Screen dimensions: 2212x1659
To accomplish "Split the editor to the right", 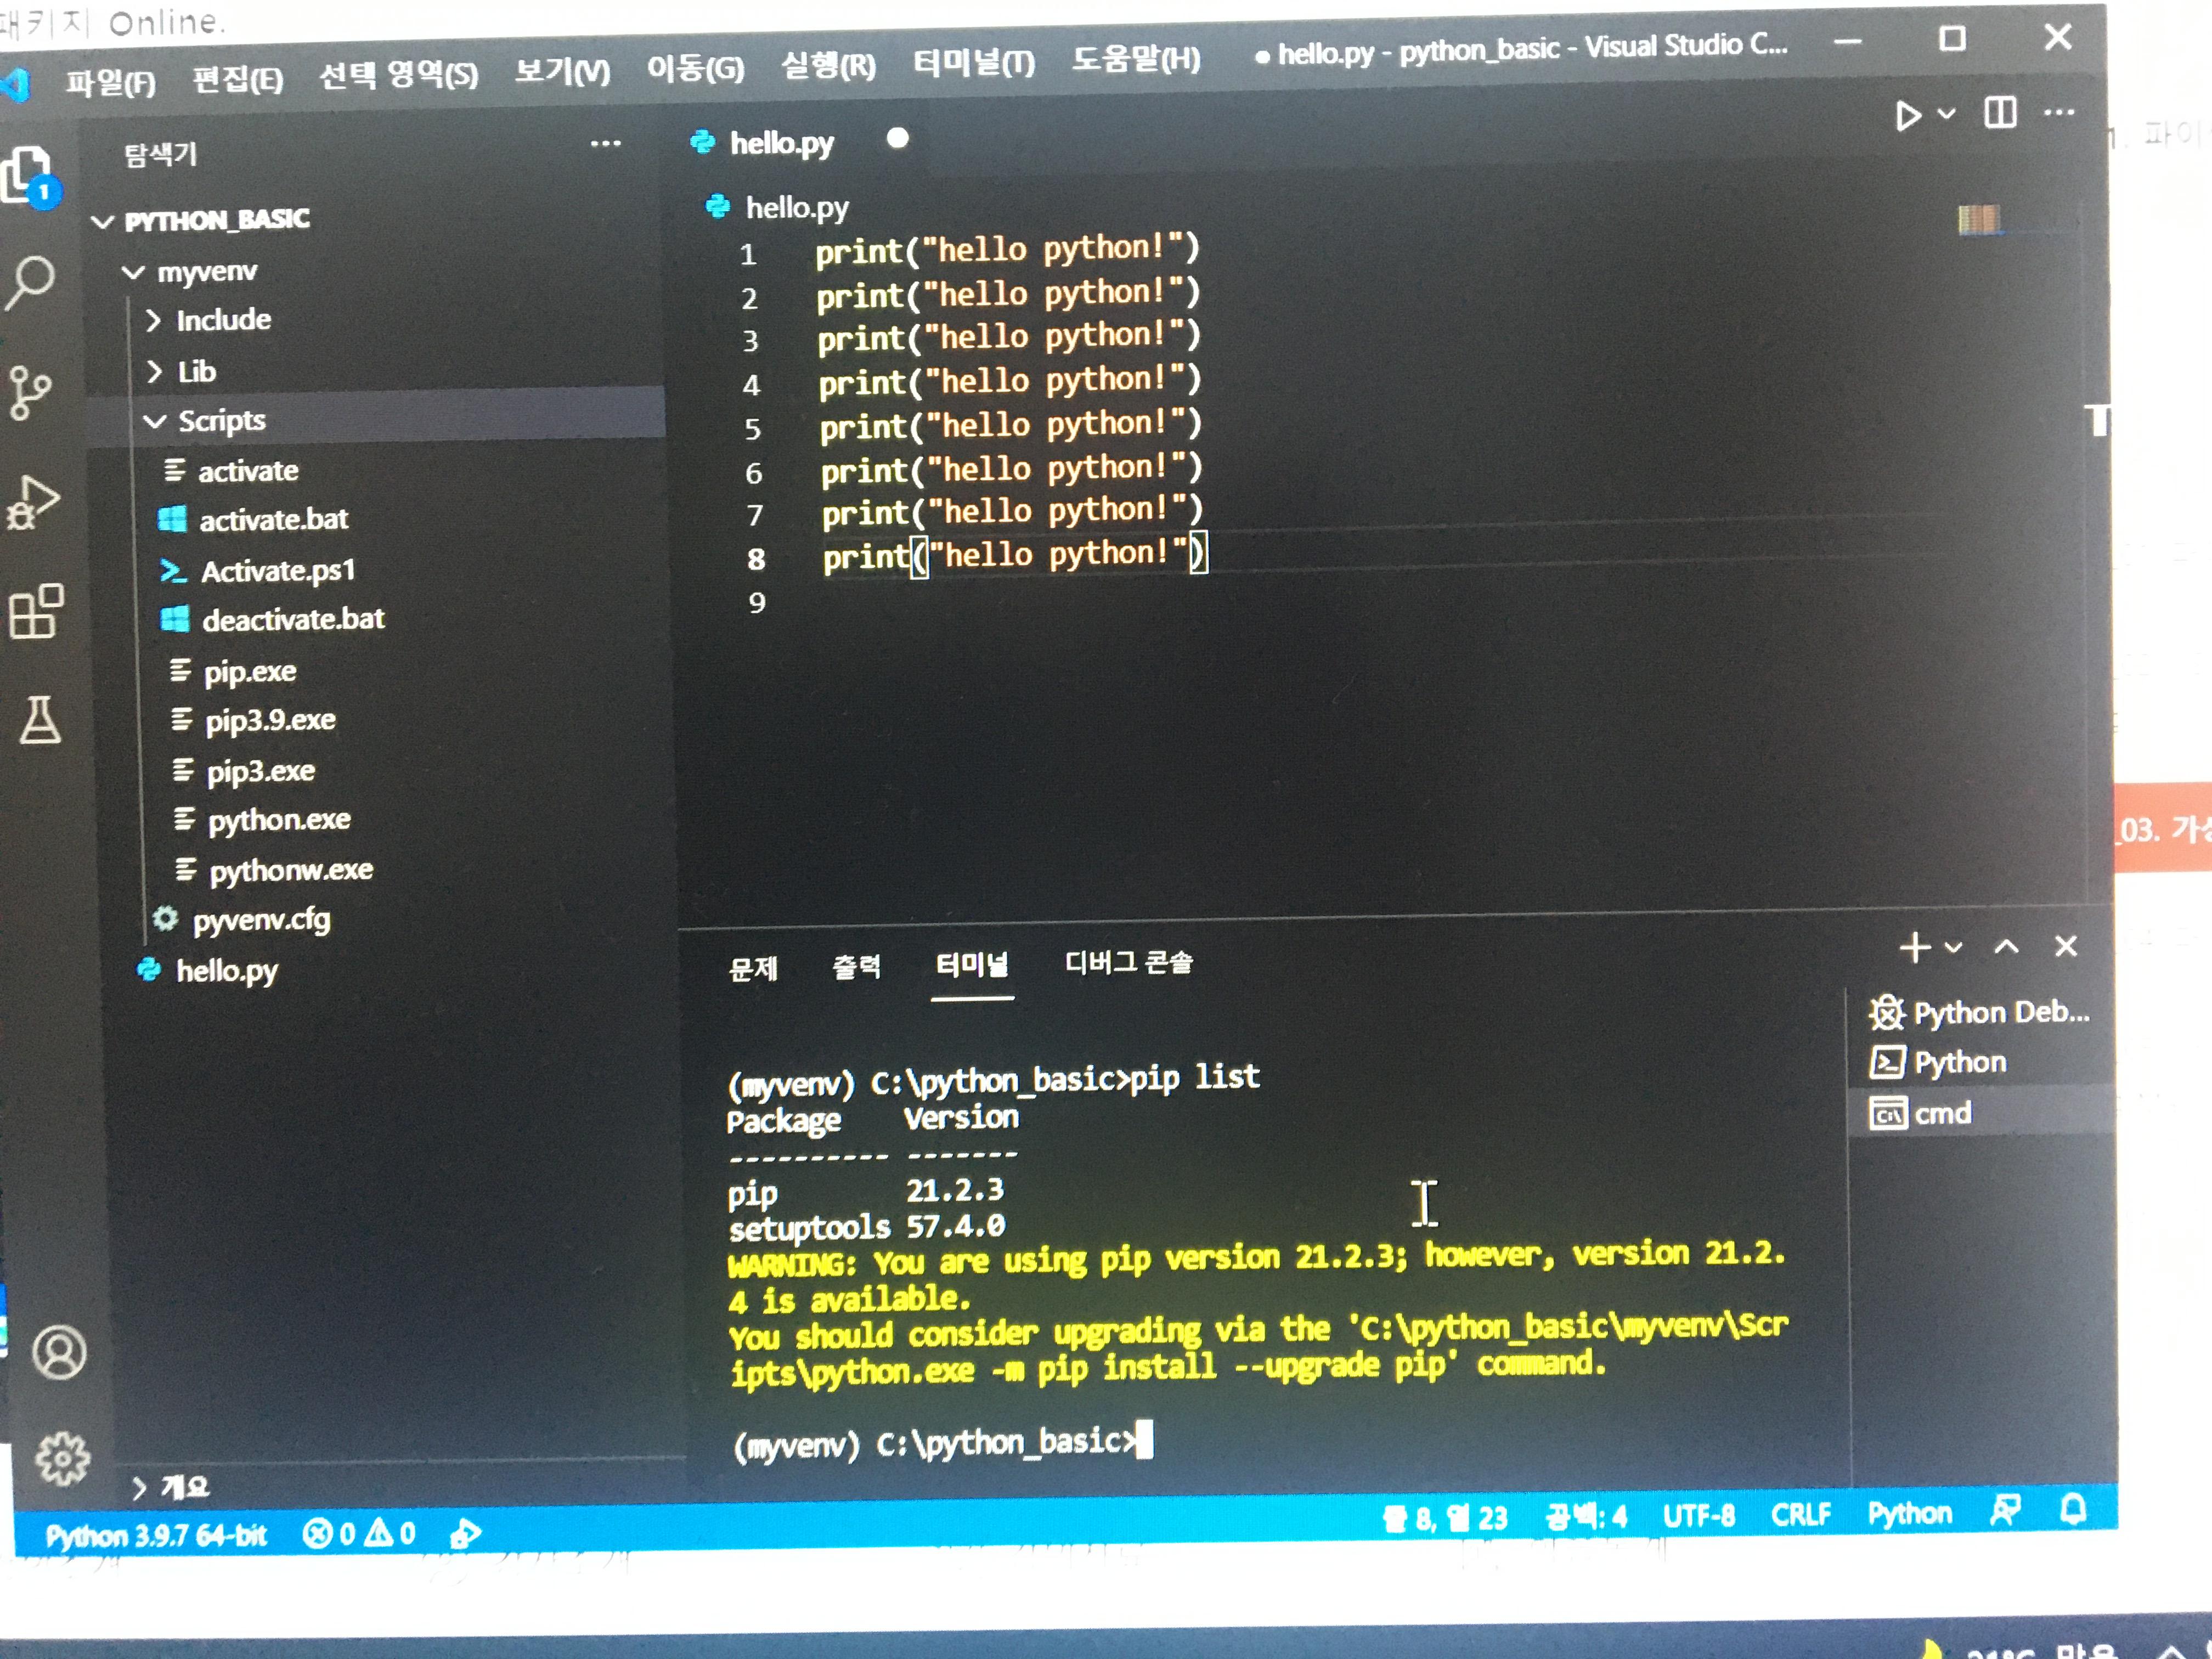I will pos(2000,113).
